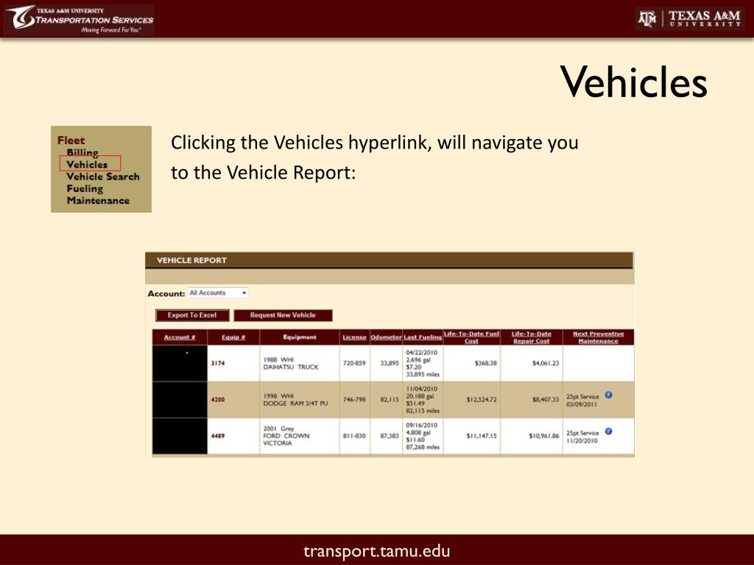This screenshot has height=565, width=754.
Task: Click the Account: field label
Action: point(166,294)
